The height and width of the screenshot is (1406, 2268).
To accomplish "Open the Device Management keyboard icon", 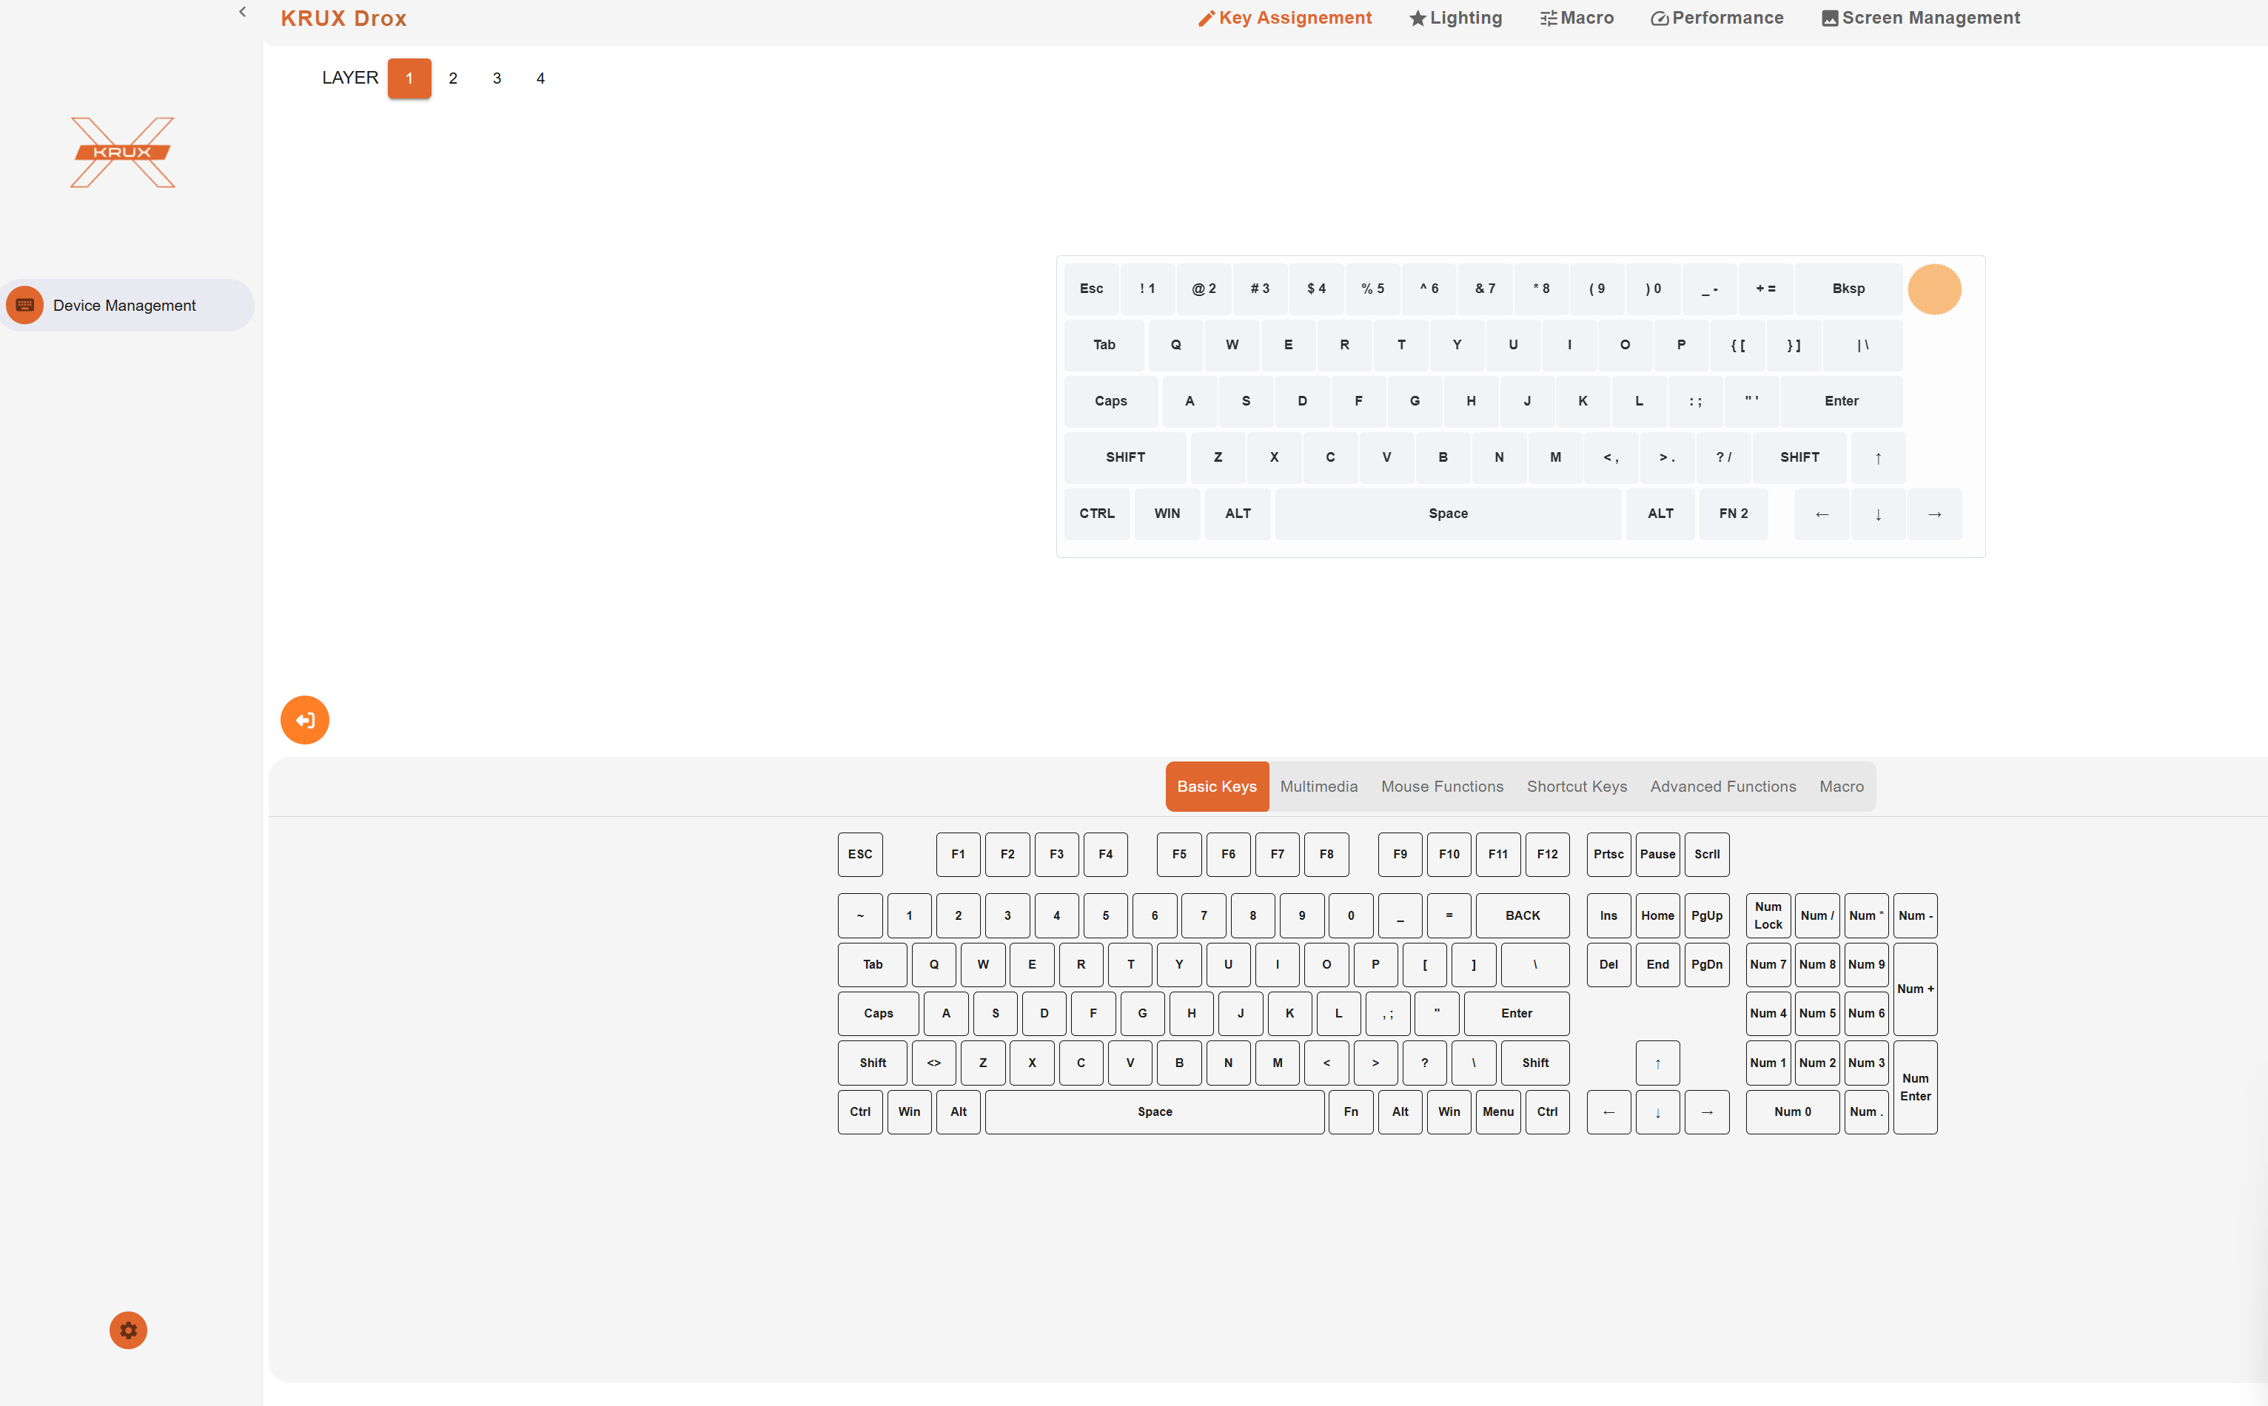I will [25, 305].
